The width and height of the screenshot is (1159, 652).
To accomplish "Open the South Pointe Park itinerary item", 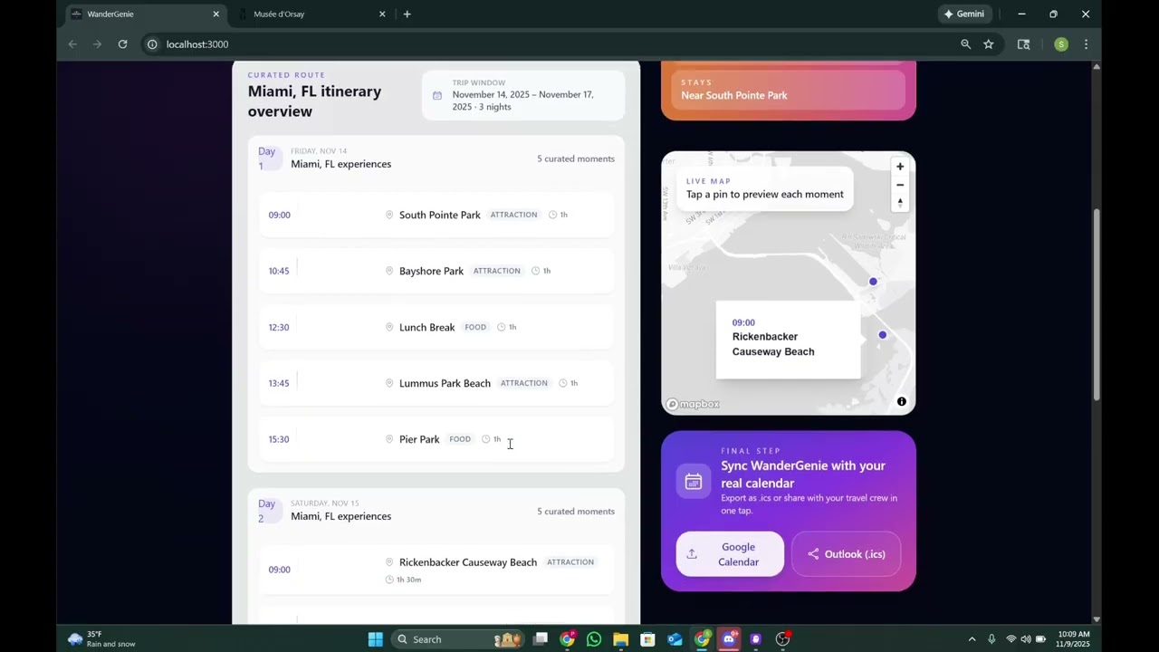I will [436, 215].
